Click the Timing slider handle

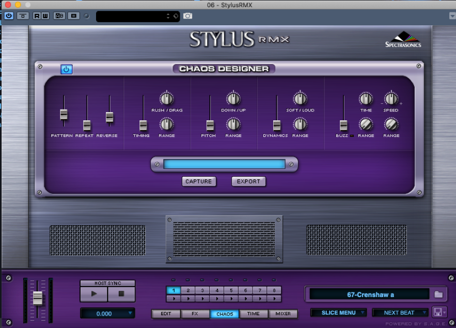[143, 126]
